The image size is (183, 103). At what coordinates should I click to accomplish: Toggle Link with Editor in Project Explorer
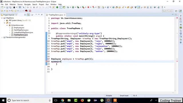pyautogui.click(x=28, y=15)
